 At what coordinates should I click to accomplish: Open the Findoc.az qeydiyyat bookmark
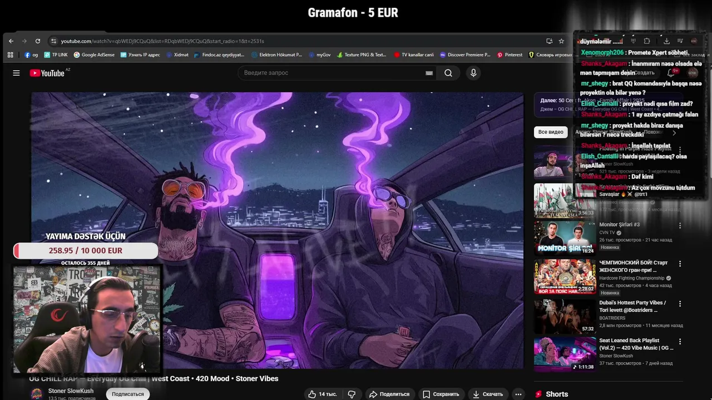(219, 55)
